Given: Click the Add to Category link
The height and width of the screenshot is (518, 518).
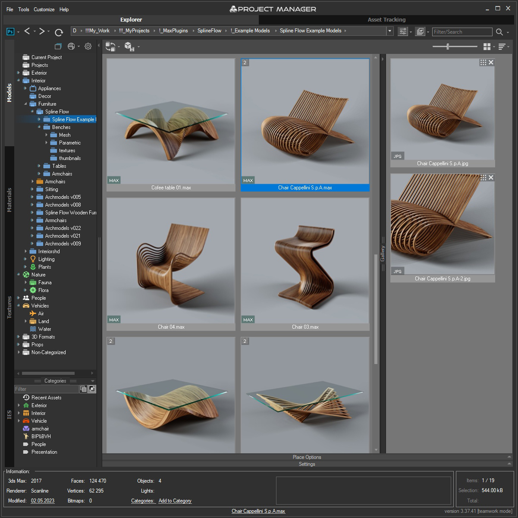Looking at the screenshot, I should [175, 500].
